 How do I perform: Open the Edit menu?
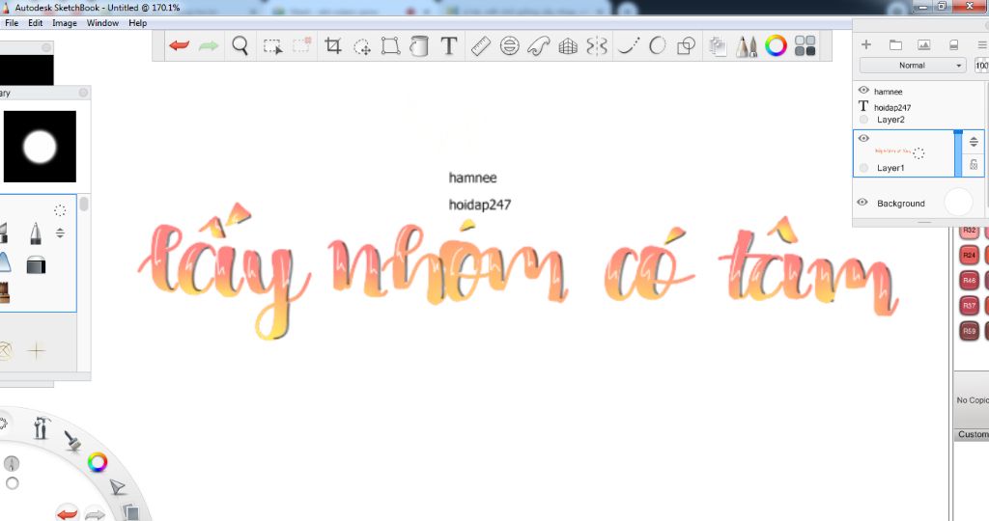(36, 23)
